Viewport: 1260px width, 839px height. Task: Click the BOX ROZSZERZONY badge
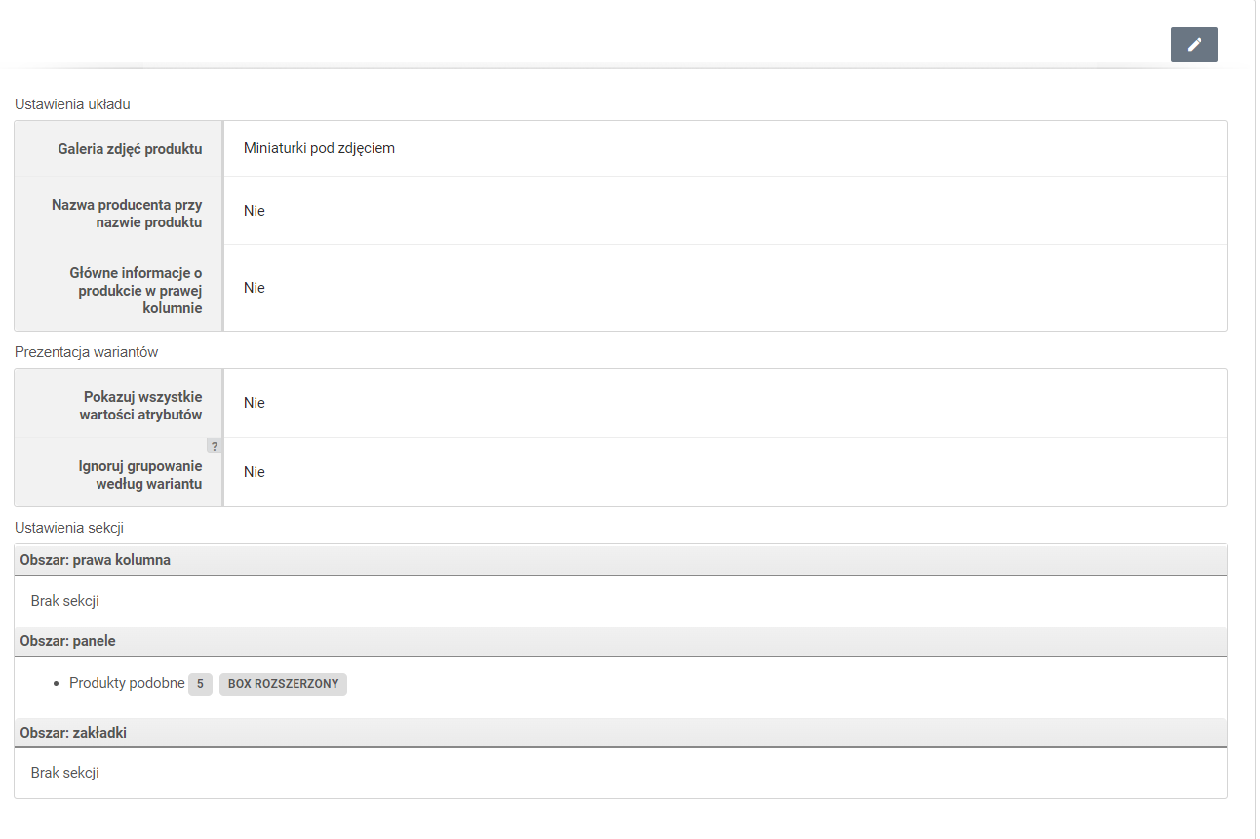[283, 684]
